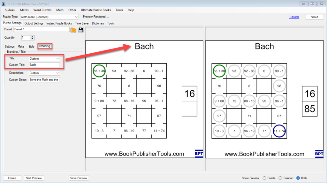The width and height of the screenshot is (327, 183).
Task: Switch to the Instant Puzzle Books tab
Action: pos(59,23)
